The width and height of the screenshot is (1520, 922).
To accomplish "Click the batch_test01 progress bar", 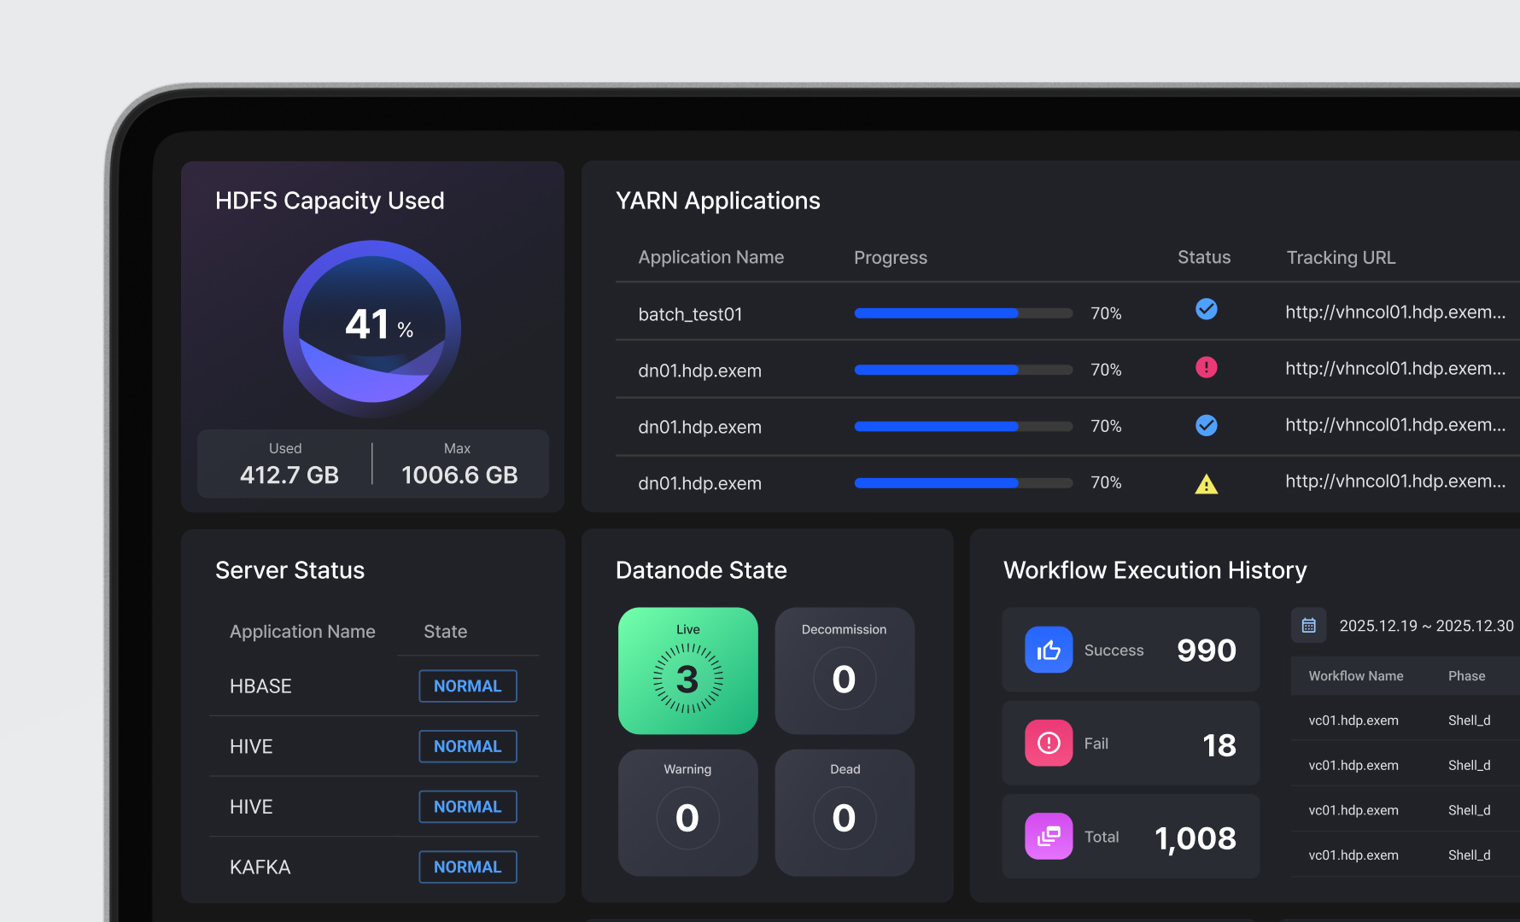I will click(x=962, y=313).
